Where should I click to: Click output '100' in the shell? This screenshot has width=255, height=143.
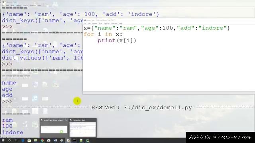pos(7,126)
